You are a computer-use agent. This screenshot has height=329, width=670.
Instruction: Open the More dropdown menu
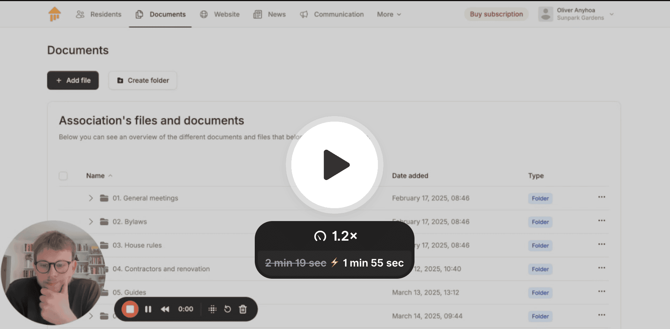click(389, 14)
